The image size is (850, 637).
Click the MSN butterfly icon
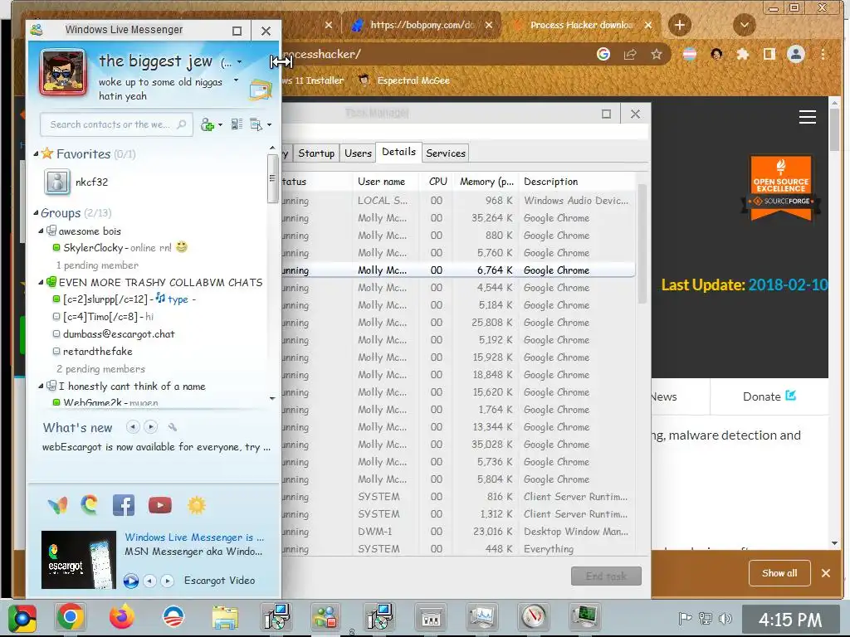(x=57, y=505)
